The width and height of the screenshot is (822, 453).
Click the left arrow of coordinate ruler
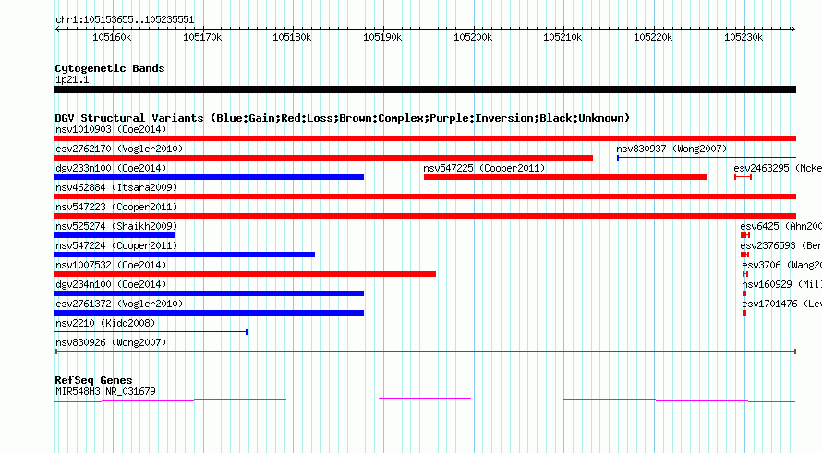tap(57, 29)
